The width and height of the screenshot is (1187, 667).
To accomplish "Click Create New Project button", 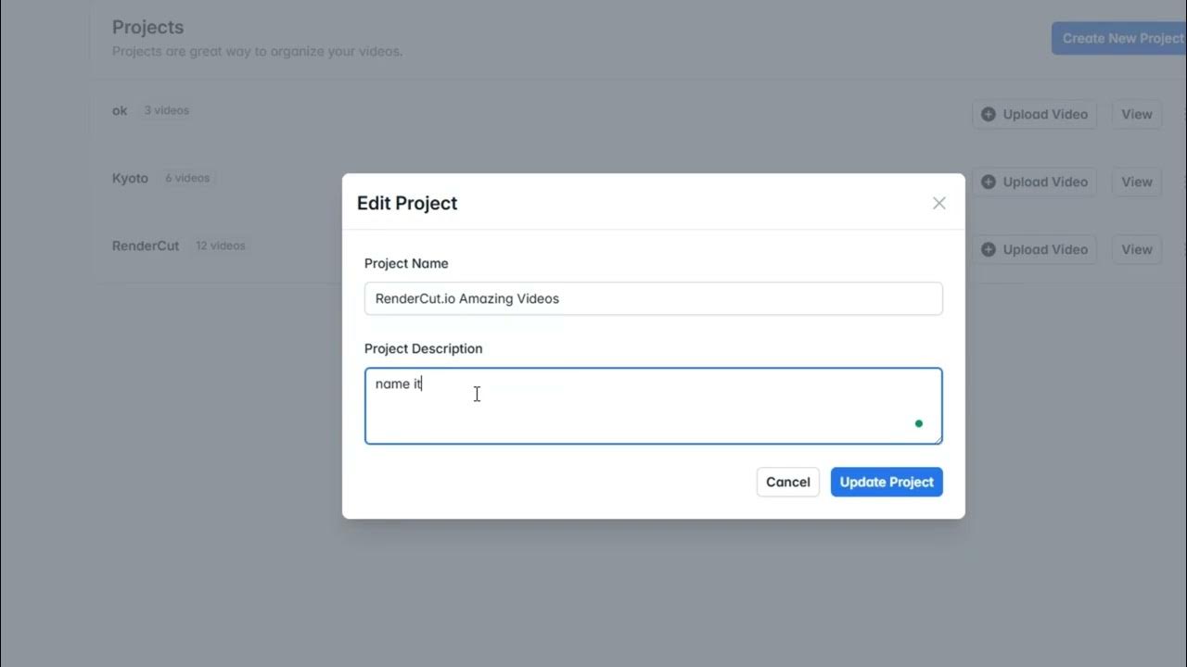I will click(1120, 38).
